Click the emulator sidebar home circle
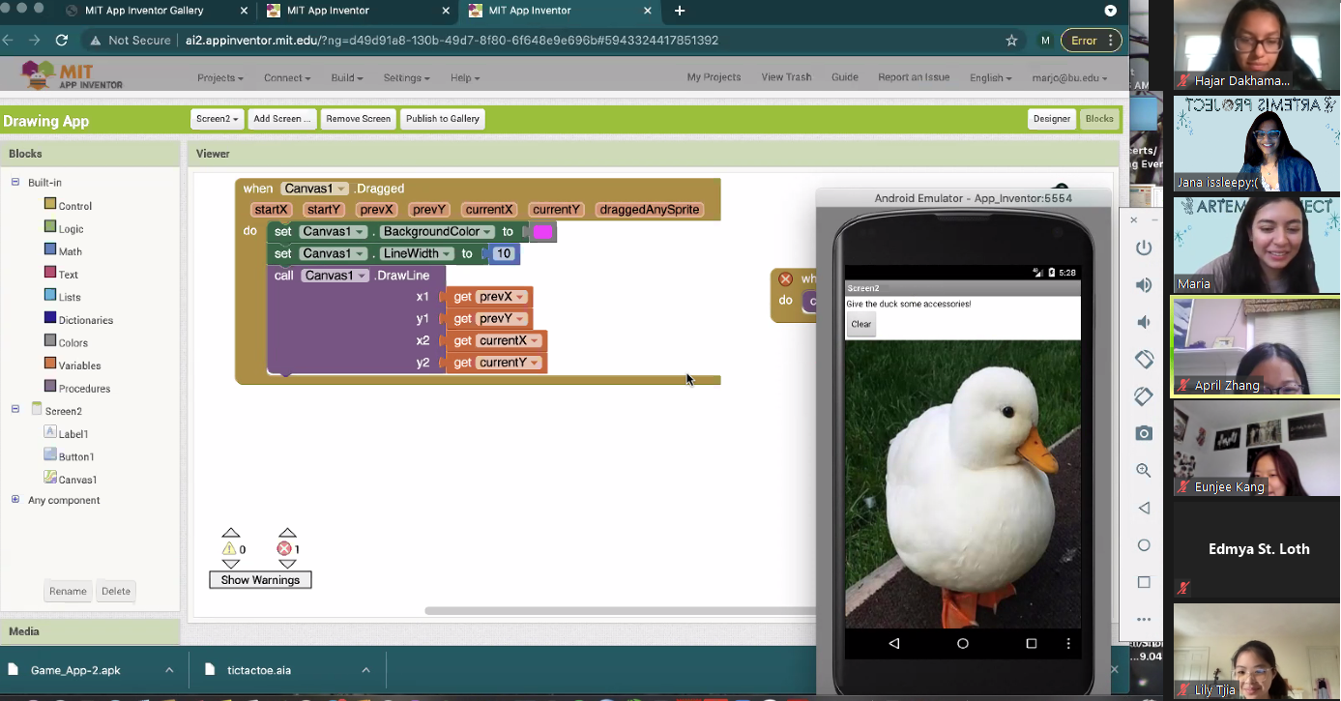The height and width of the screenshot is (701, 1341). pyautogui.click(x=1144, y=545)
